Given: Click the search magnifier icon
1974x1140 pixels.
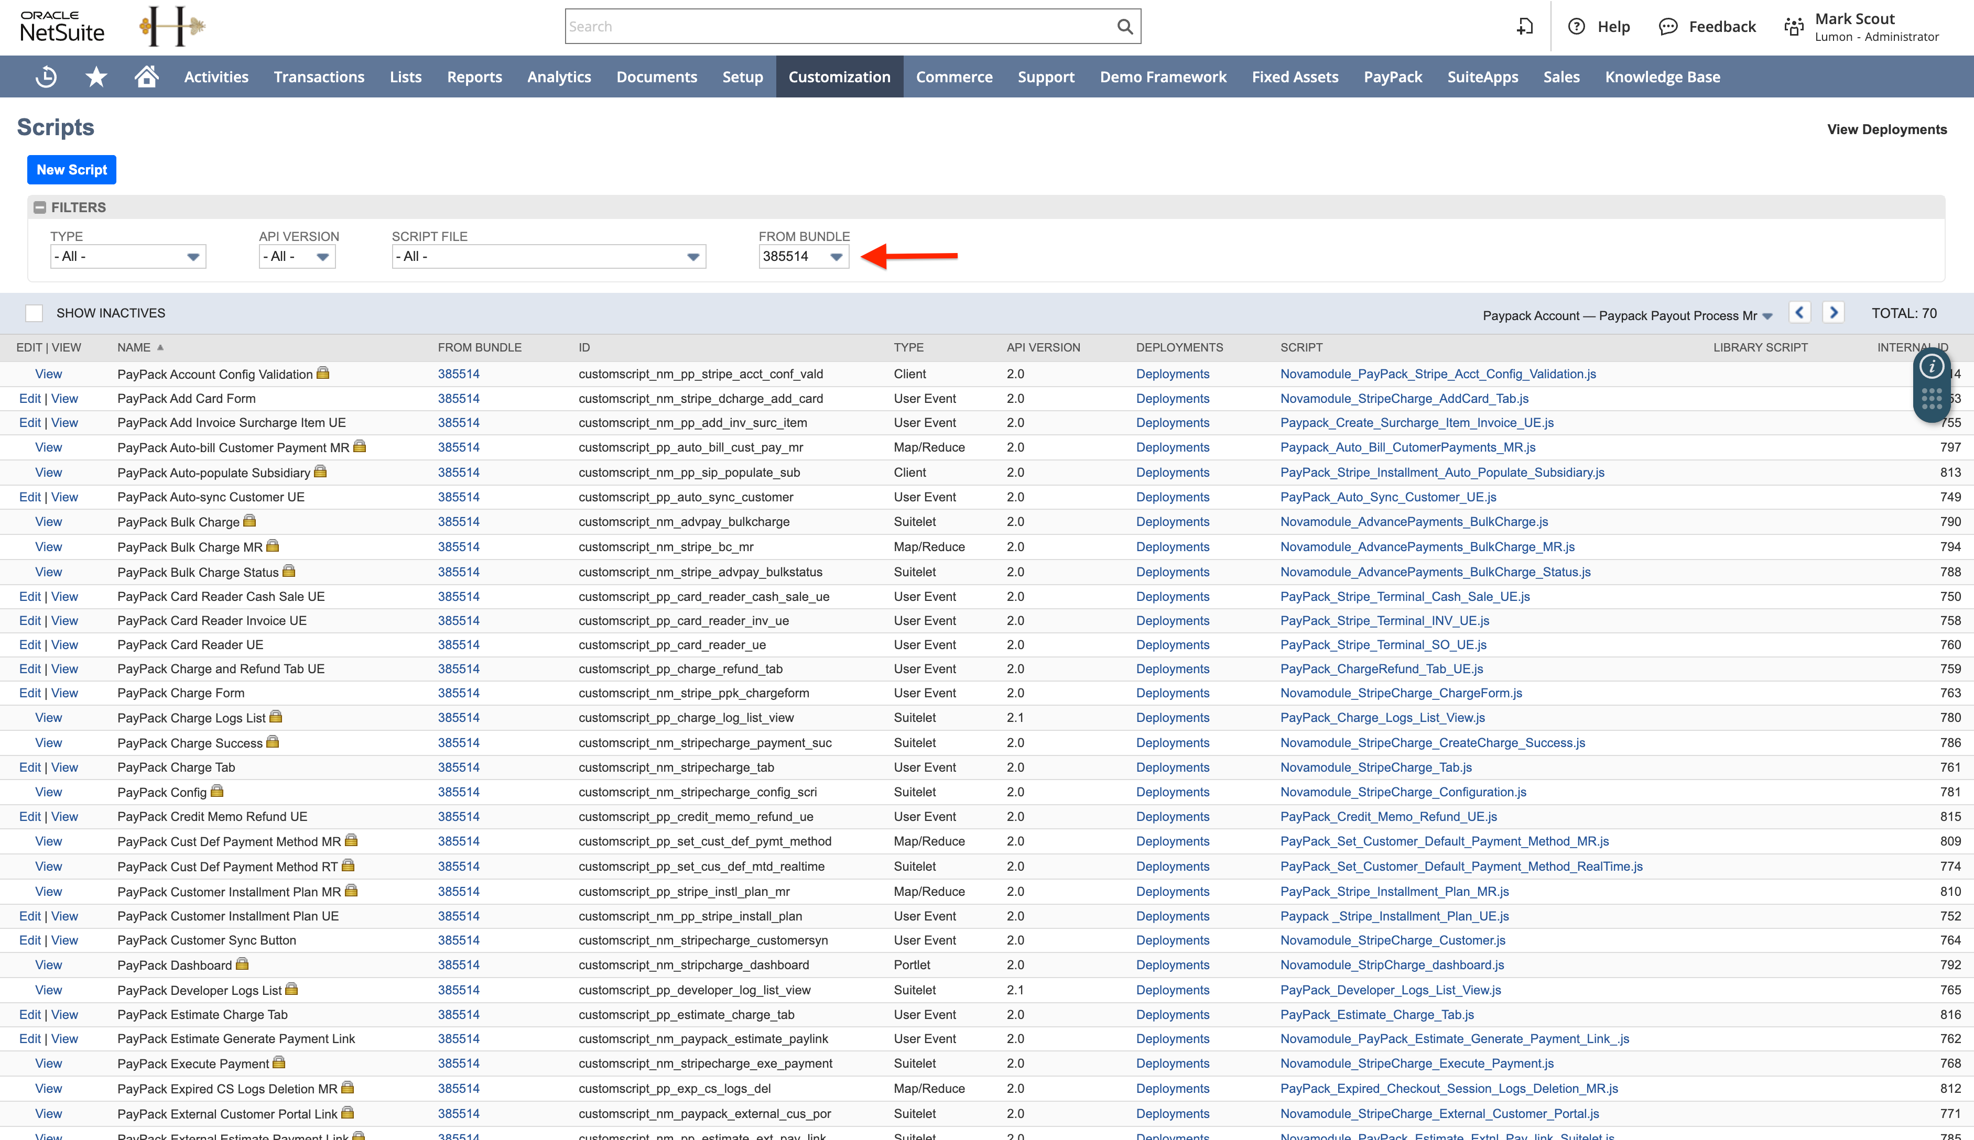Looking at the screenshot, I should (x=1124, y=26).
